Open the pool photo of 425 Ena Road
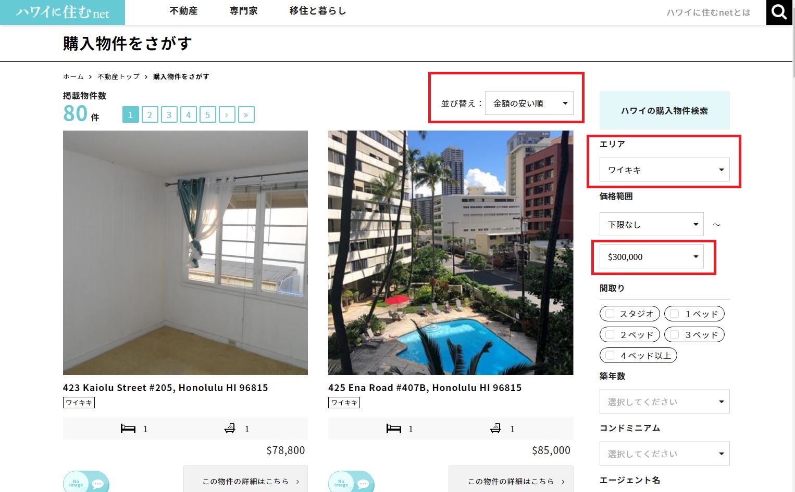 [x=451, y=252]
